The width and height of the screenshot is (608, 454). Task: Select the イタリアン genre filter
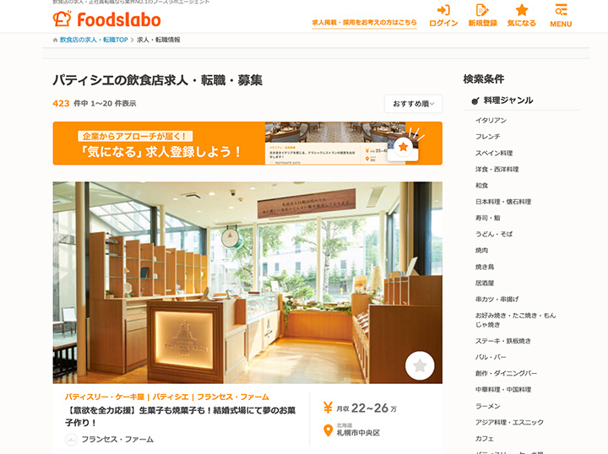[491, 120]
